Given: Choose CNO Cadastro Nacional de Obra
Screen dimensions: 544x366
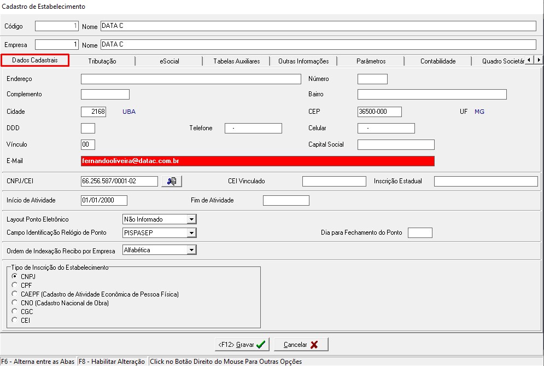Looking at the screenshot, I should coord(14,303).
